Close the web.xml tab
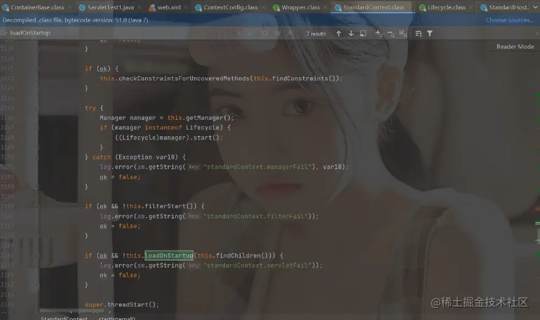 [x=186, y=7]
